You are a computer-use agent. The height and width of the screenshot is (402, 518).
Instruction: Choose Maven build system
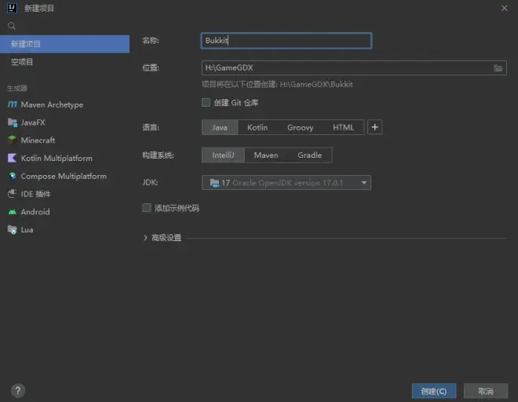(x=266, y=155)
